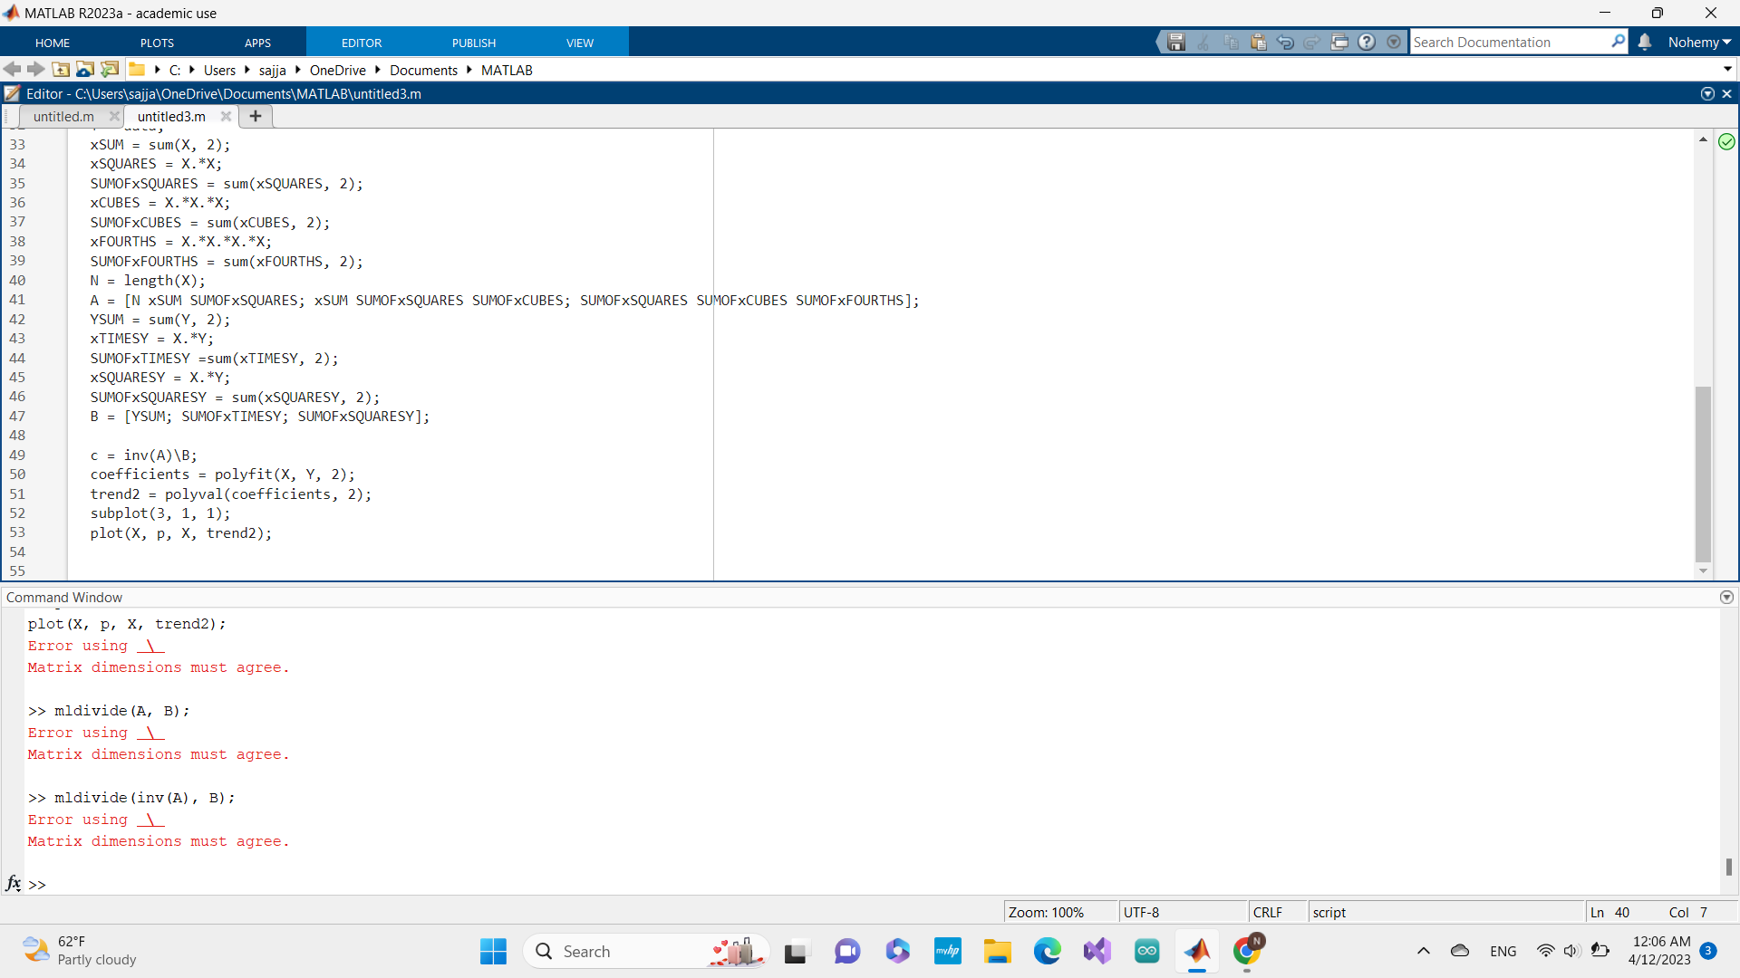Image resolution: width=1740 pixels, height=978 pixels.
Task: Open the Command Window actions menu arrow
Action: (x=1726, y=597)
